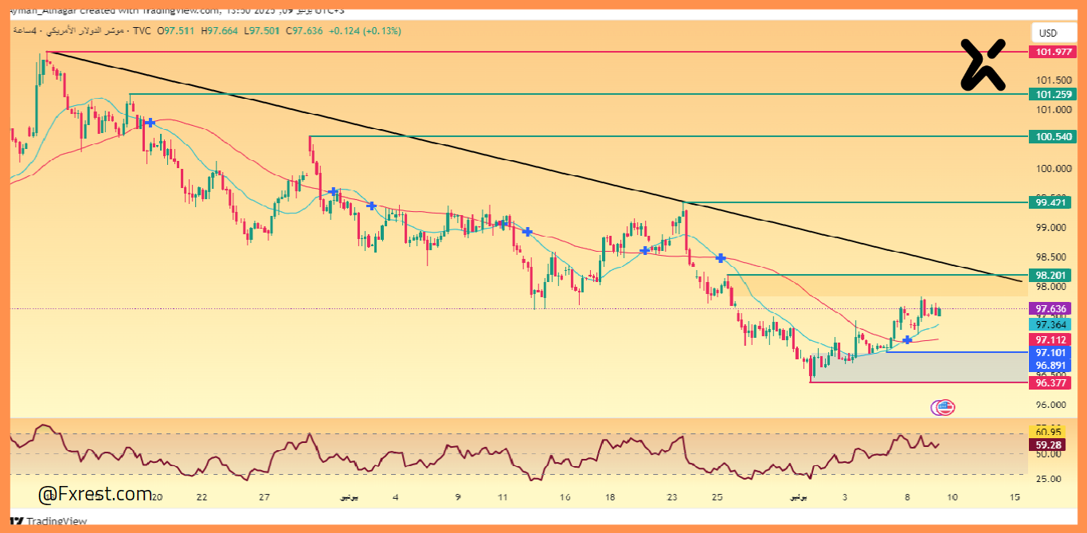Image resolution: width=1087 pixels, height=533 pixels.
Task: Select the 98.201 green price label
Action: pos(1050,275)
